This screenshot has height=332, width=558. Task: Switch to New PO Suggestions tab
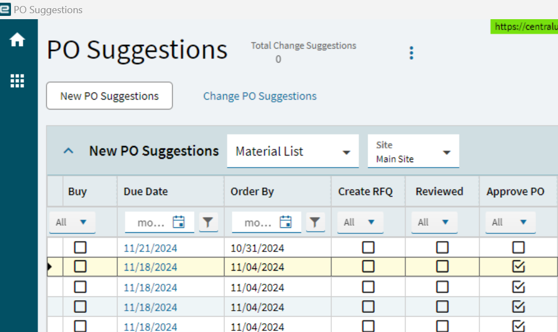tap(109, 96)
